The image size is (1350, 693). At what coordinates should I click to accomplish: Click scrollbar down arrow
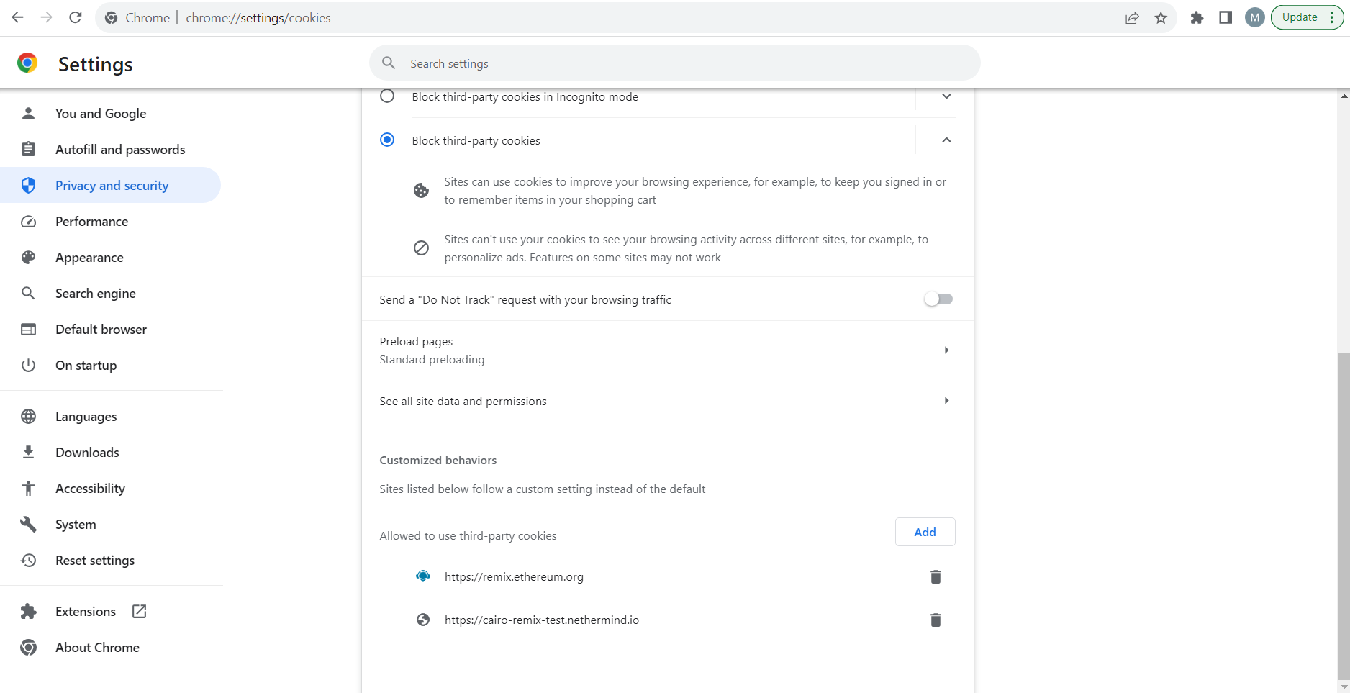[1344, 686]
